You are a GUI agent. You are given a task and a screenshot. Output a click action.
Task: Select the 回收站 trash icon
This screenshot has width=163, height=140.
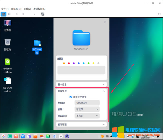[8, 45]
